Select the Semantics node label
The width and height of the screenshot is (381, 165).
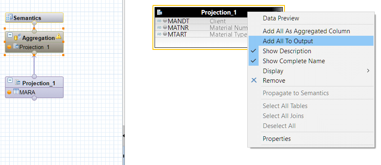point(27,18)
